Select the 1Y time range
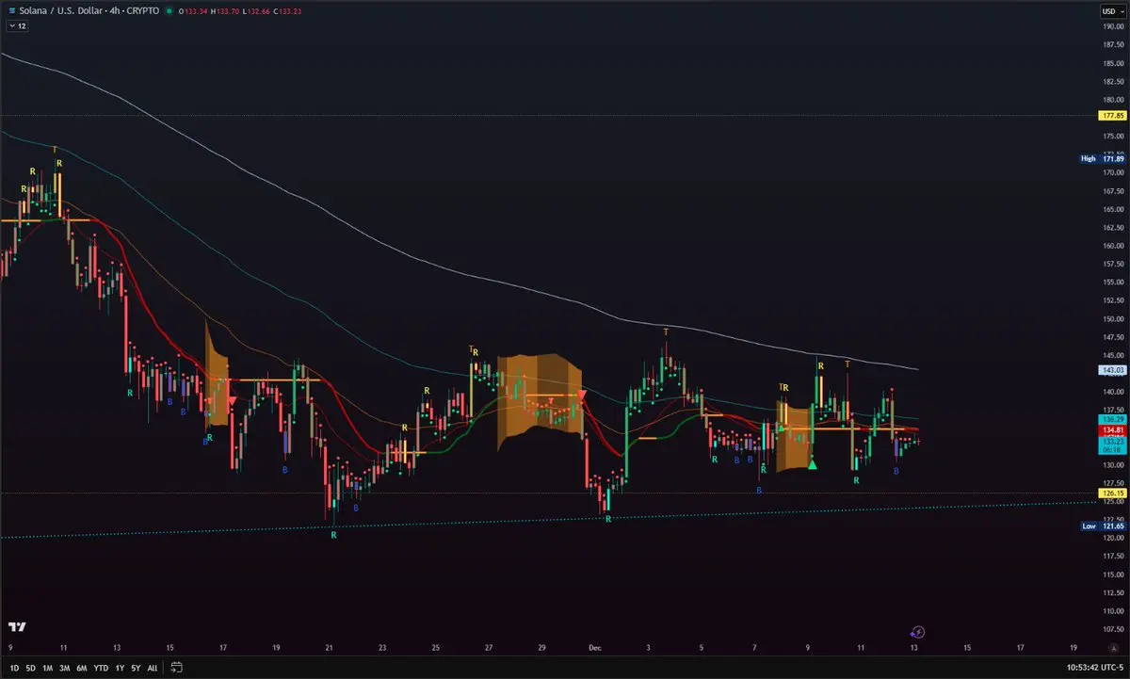This screenshot has width=1130, height=679. [120, 668]
